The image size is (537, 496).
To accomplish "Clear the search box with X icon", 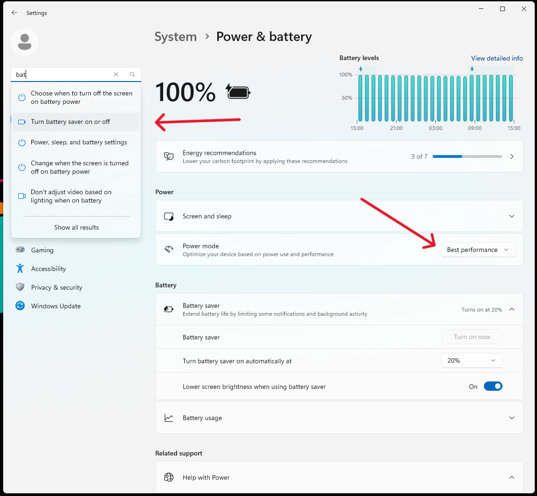I will (x=116, y=75).
